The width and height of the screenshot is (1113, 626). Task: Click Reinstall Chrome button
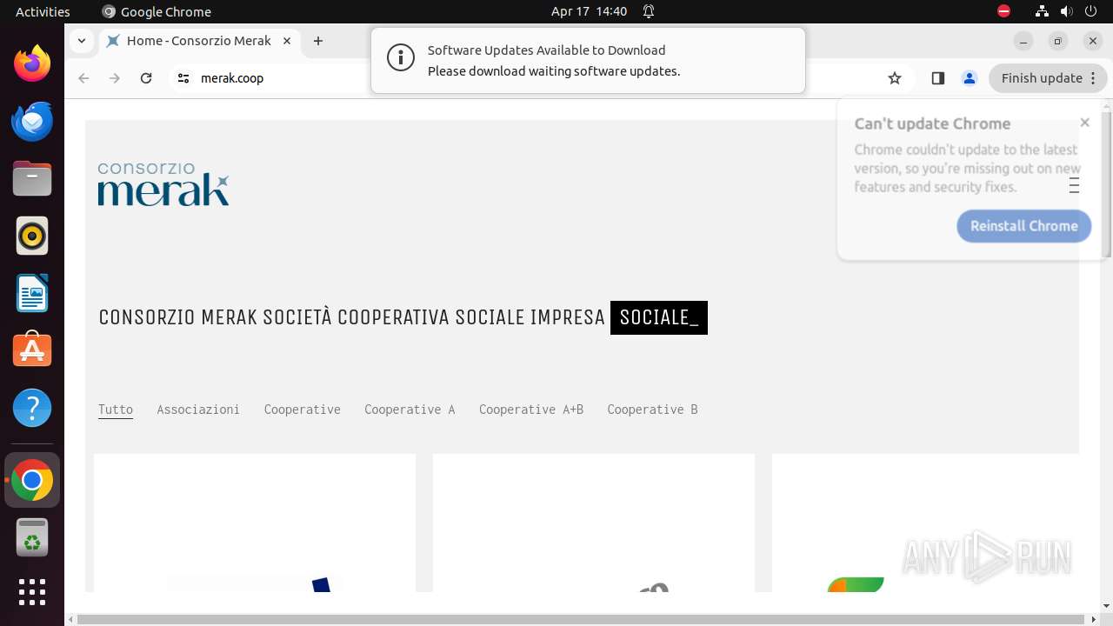coord(1024,226)
